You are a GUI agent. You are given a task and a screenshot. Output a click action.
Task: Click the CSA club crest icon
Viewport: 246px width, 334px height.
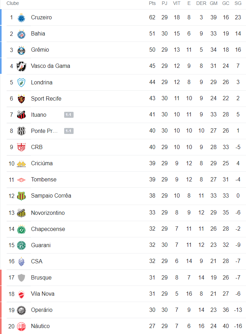(21, 262)
